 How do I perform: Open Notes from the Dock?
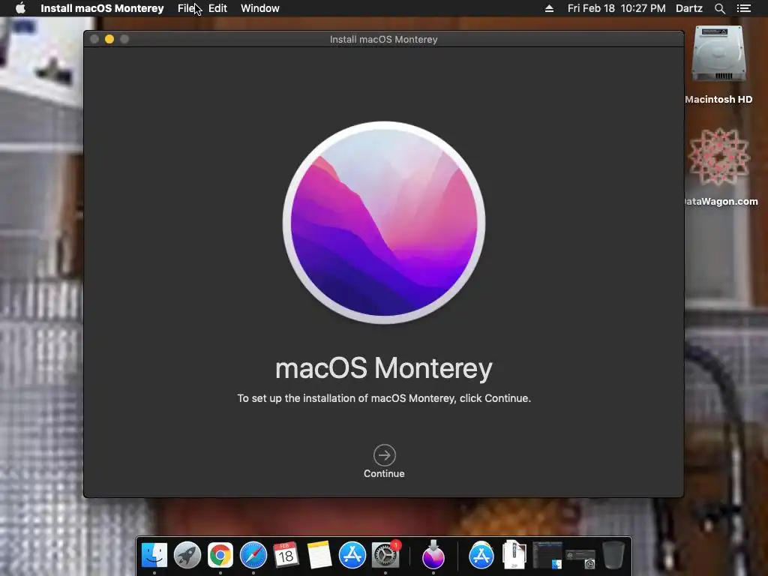coord(319,555)
